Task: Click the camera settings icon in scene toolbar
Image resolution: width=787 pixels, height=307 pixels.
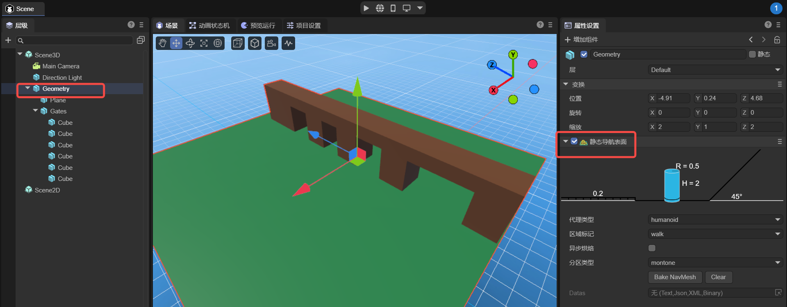Action: pyautogui.click(x=271, y=43)
